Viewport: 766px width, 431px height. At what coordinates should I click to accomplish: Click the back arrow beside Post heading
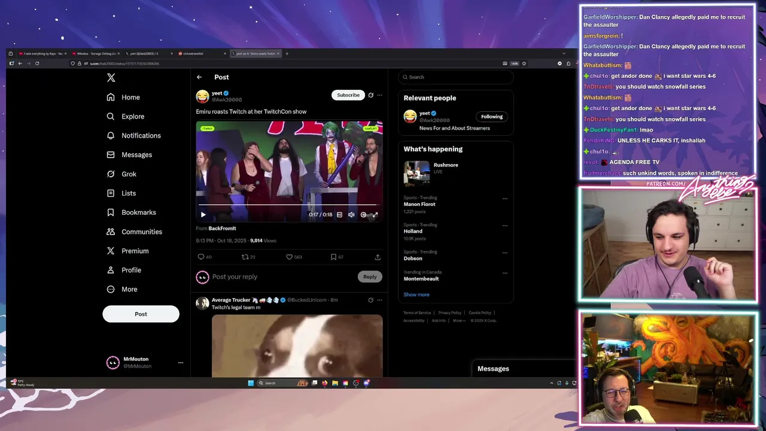199,77
